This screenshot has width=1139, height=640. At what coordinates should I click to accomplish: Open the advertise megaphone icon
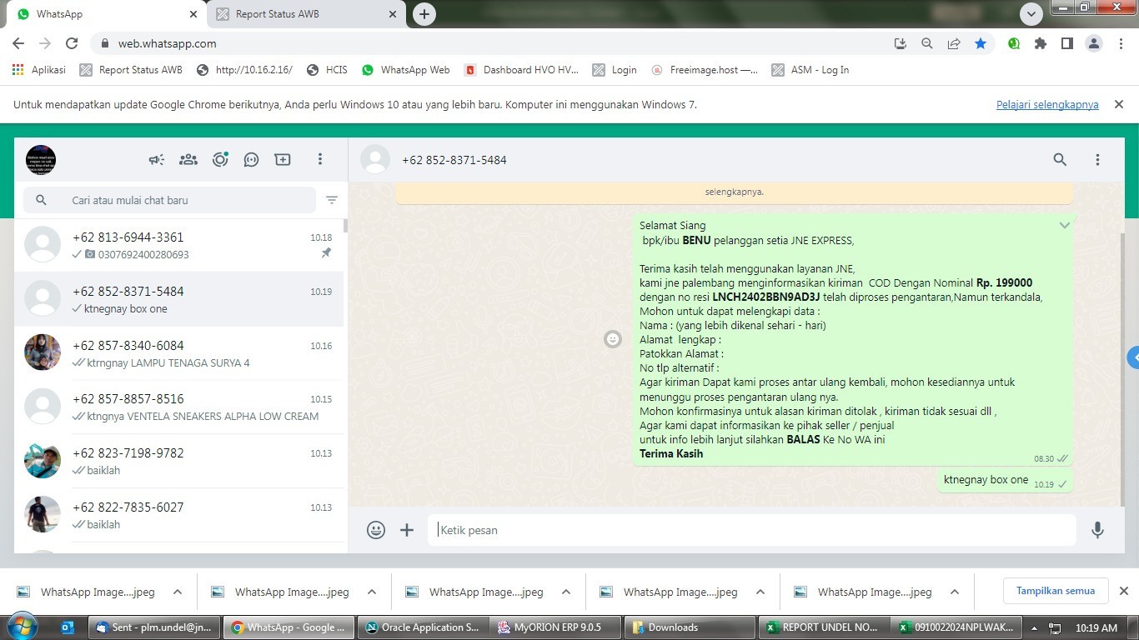click(157, 159)
